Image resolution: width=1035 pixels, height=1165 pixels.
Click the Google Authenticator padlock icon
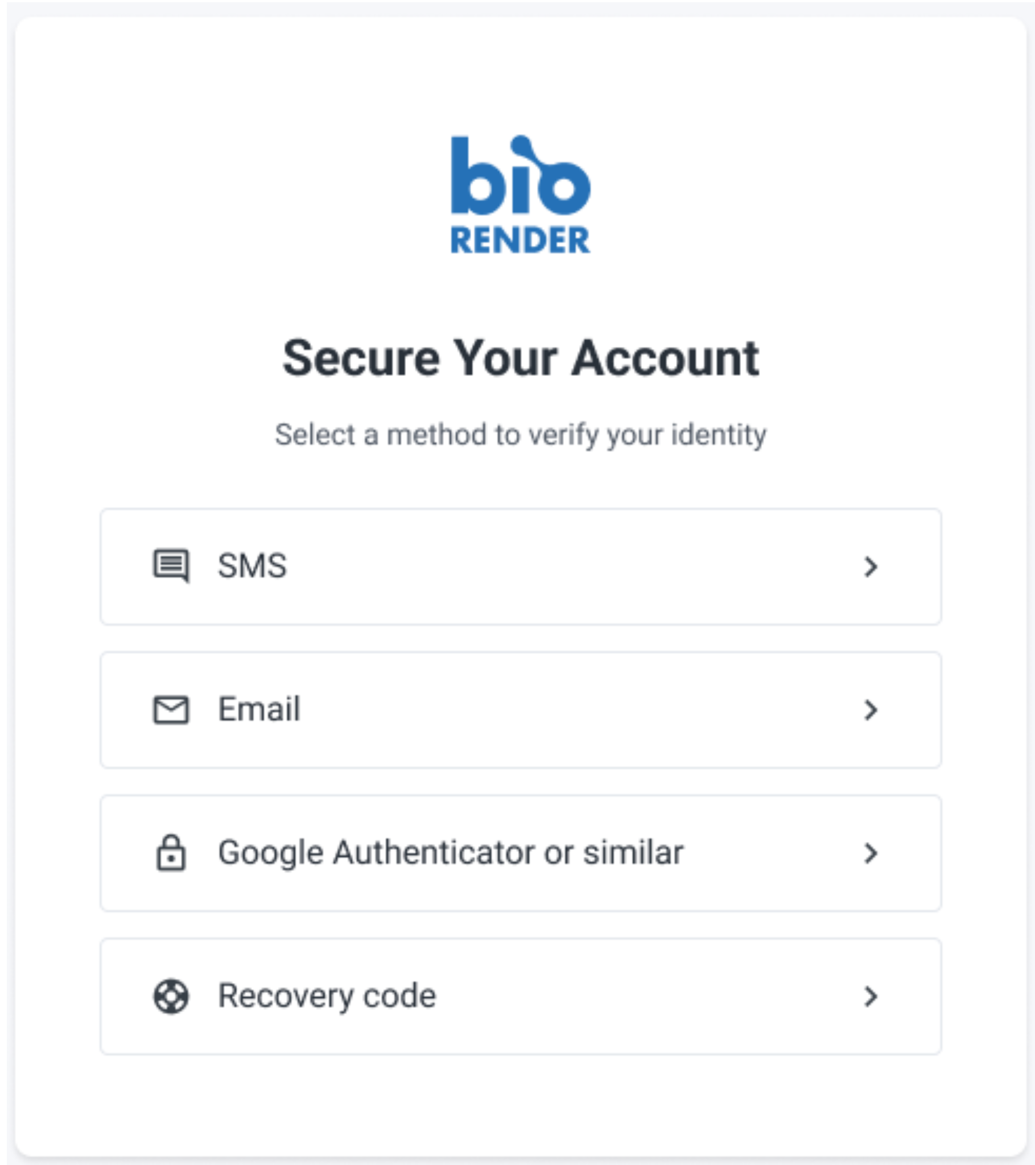[171, 853]
